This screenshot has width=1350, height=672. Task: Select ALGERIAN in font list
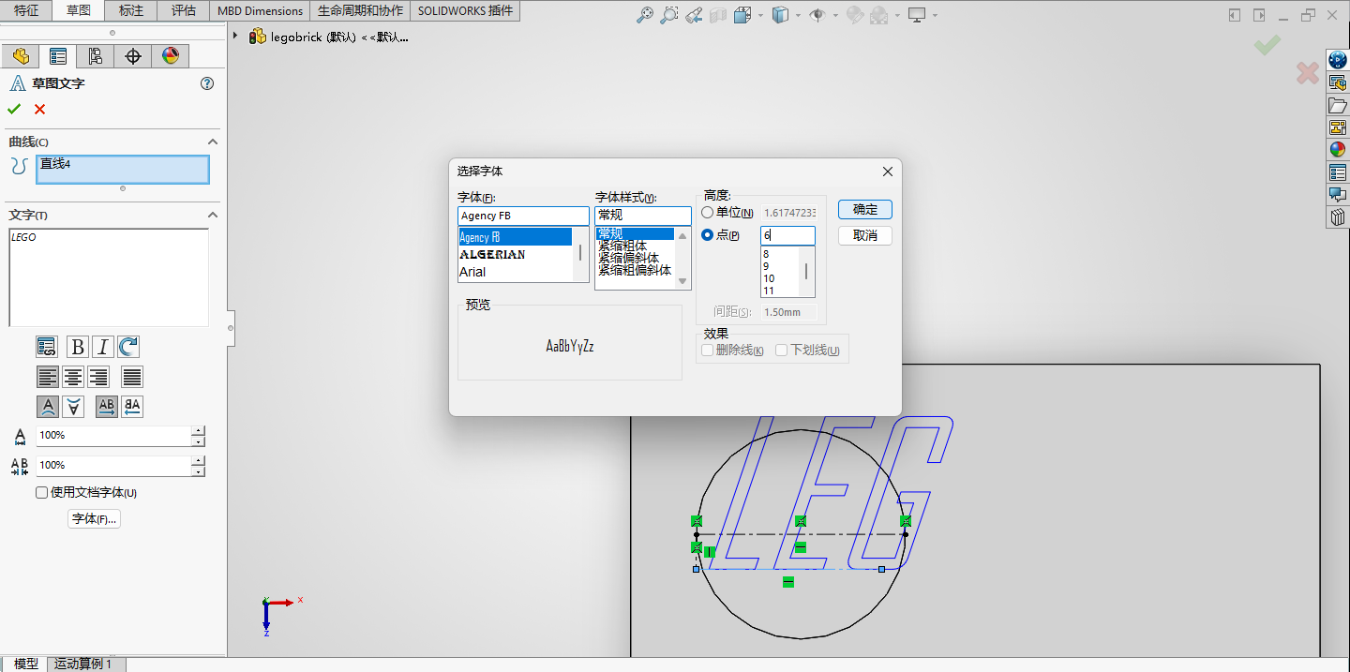point(515,254)
